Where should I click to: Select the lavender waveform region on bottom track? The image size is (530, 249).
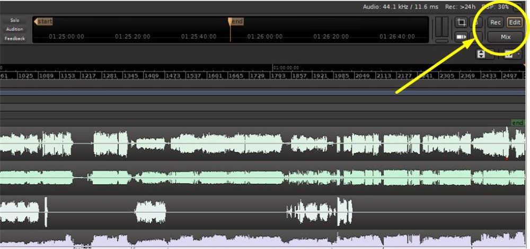pyautogui.click(x=263, y=239)
